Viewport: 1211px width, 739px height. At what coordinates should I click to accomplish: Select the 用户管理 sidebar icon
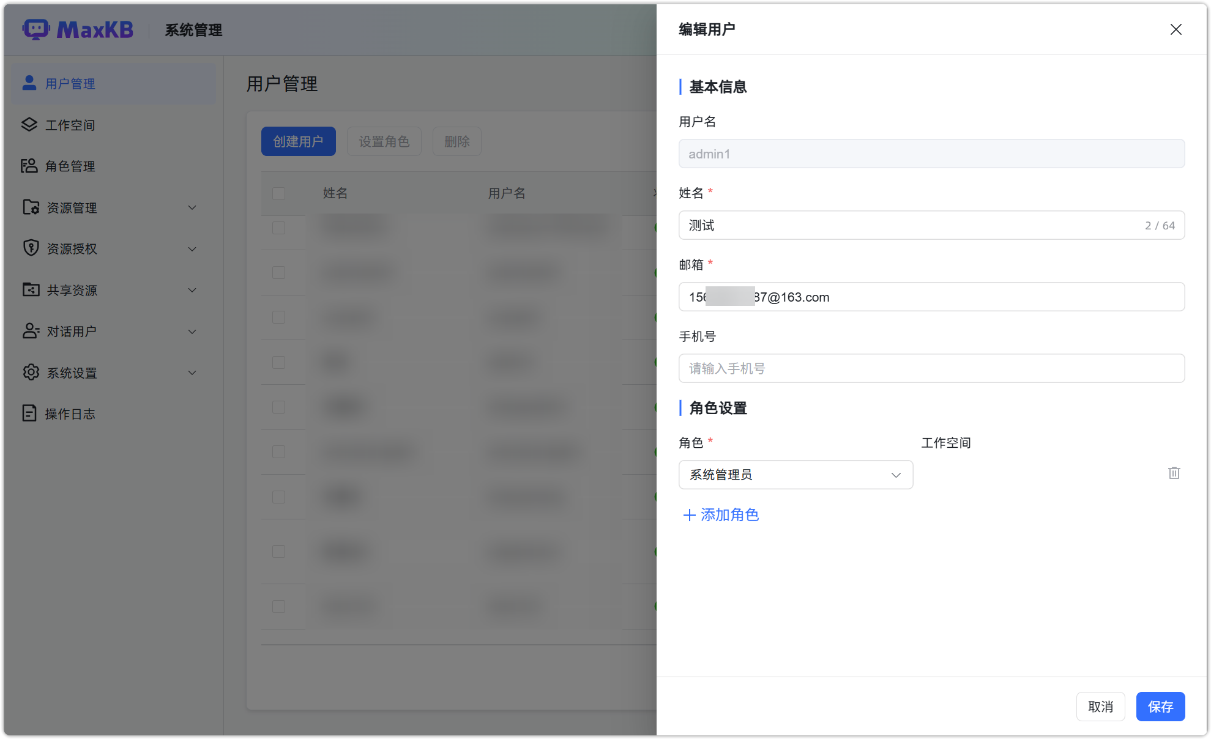pos(29,83)
